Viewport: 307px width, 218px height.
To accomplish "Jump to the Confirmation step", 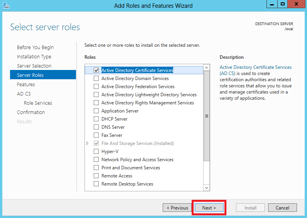I will click(31, 112).
